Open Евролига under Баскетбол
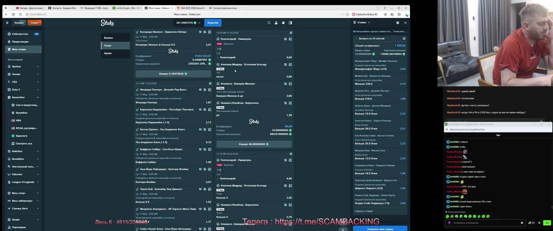The image size is (553, 231). click(x=22, y=136)
